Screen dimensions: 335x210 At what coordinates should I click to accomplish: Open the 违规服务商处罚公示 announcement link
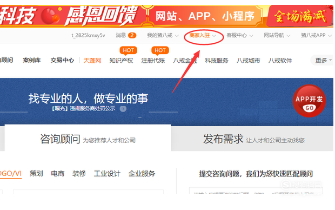click(84, 109)
